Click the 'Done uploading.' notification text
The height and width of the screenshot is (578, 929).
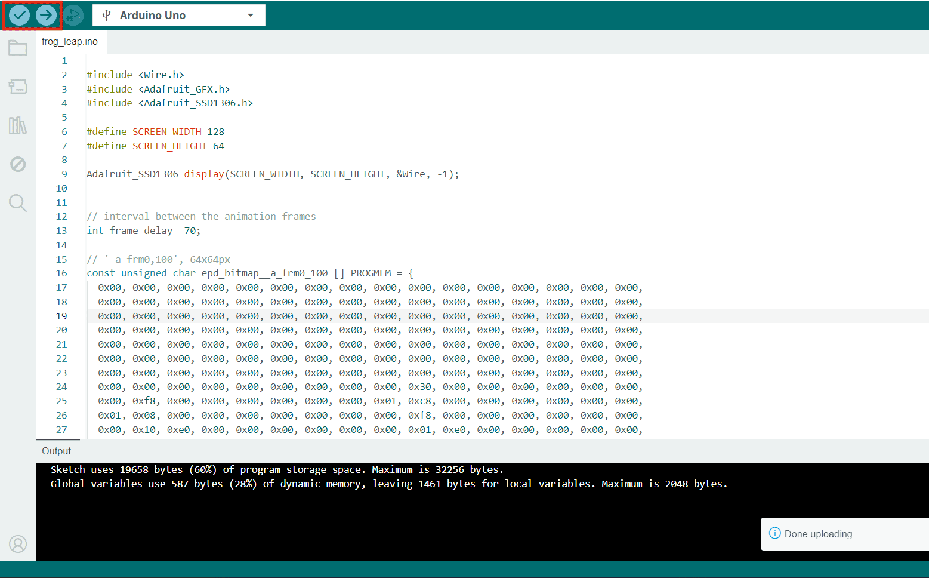point(819,534)
